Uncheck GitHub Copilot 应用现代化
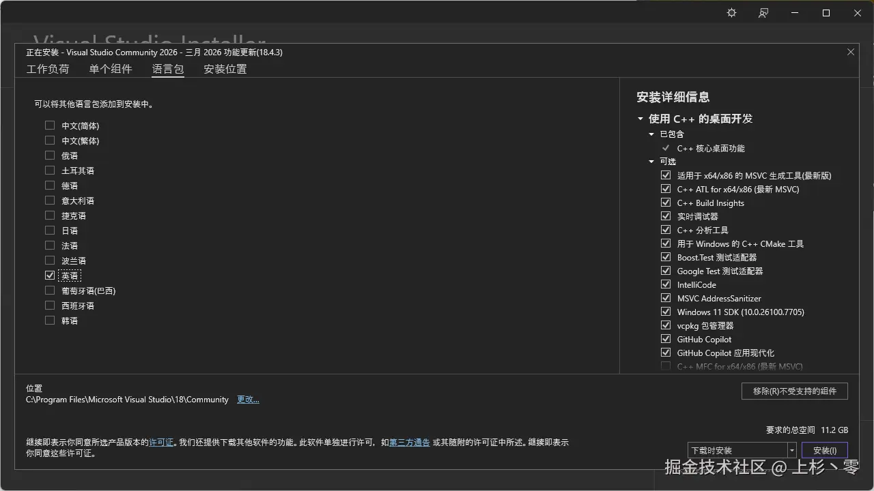This screenshot has height=491, width=874. [666, 353]
